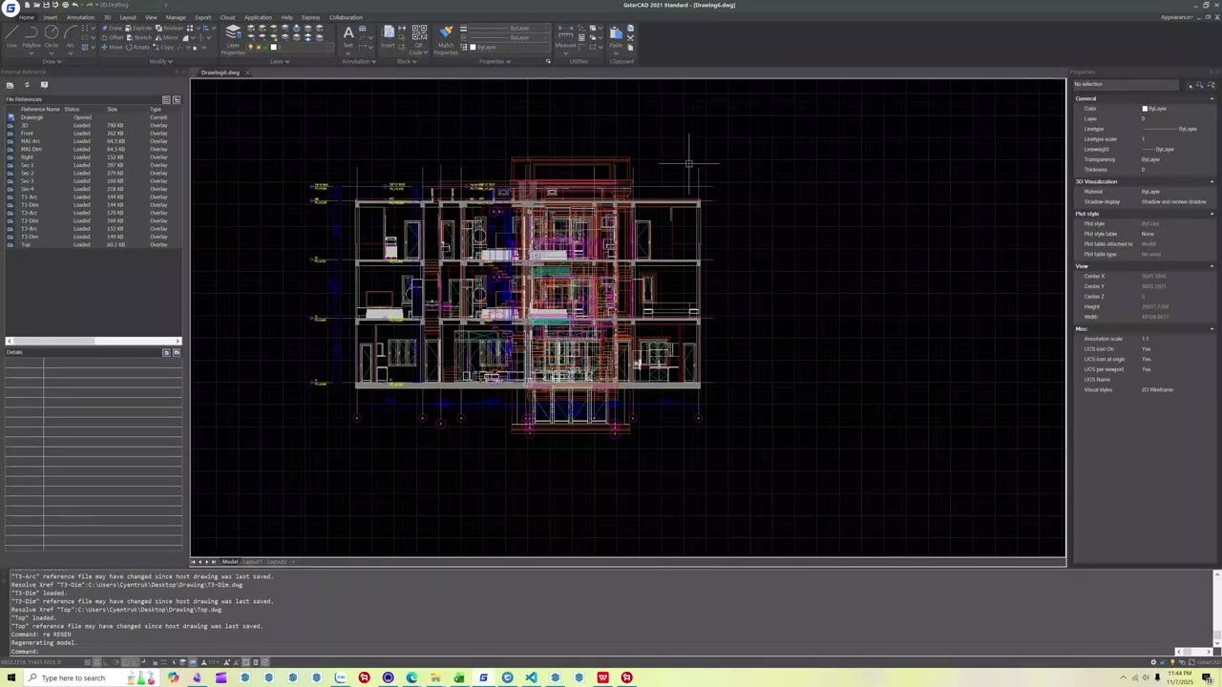Click the command line input field

(611, 651)
